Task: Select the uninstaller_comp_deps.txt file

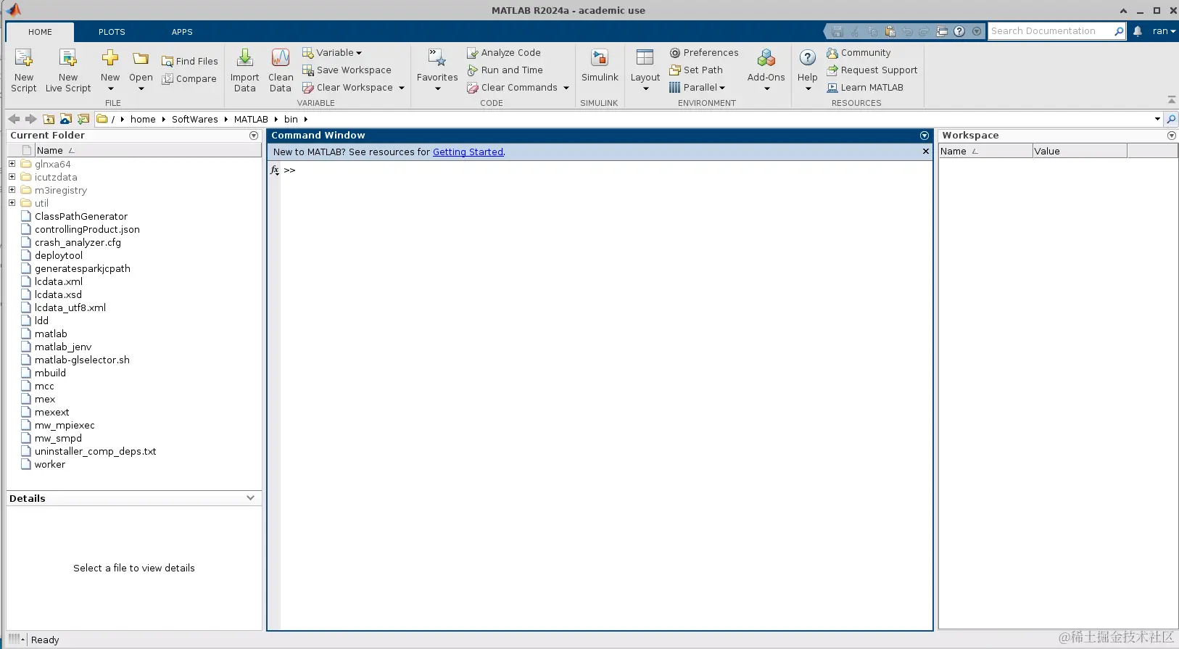Action: (x=95, y=451)
